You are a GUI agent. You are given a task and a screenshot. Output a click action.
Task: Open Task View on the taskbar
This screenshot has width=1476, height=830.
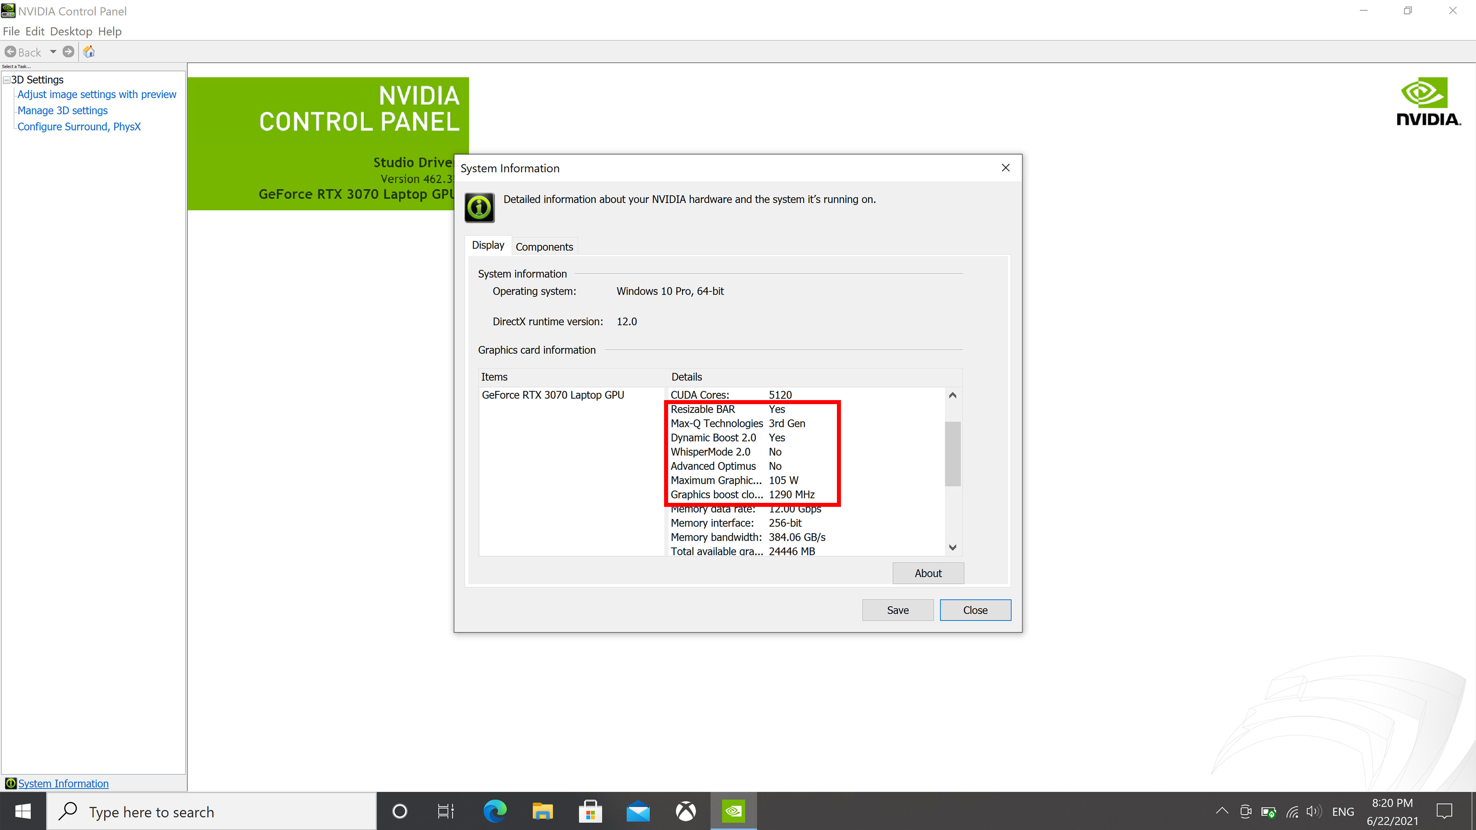(x=446, y=812)
